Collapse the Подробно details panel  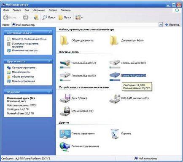(x=49, y=92)
